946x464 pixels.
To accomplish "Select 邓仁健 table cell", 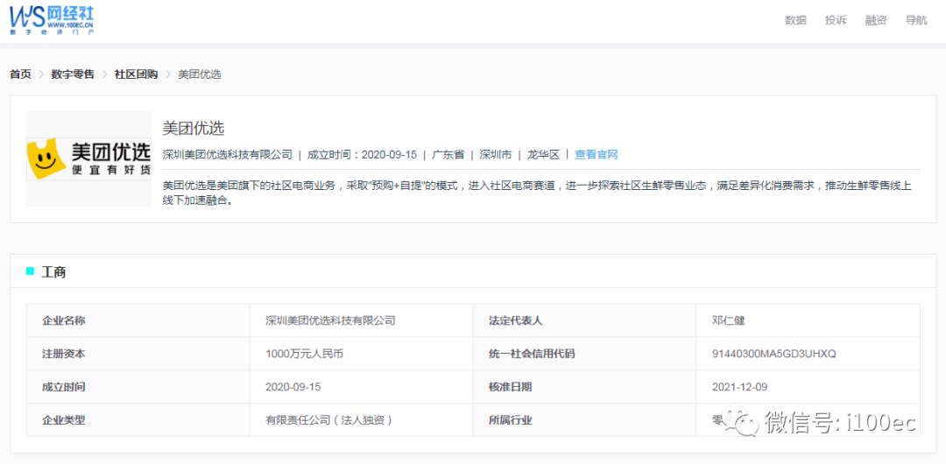I will 808,320.
